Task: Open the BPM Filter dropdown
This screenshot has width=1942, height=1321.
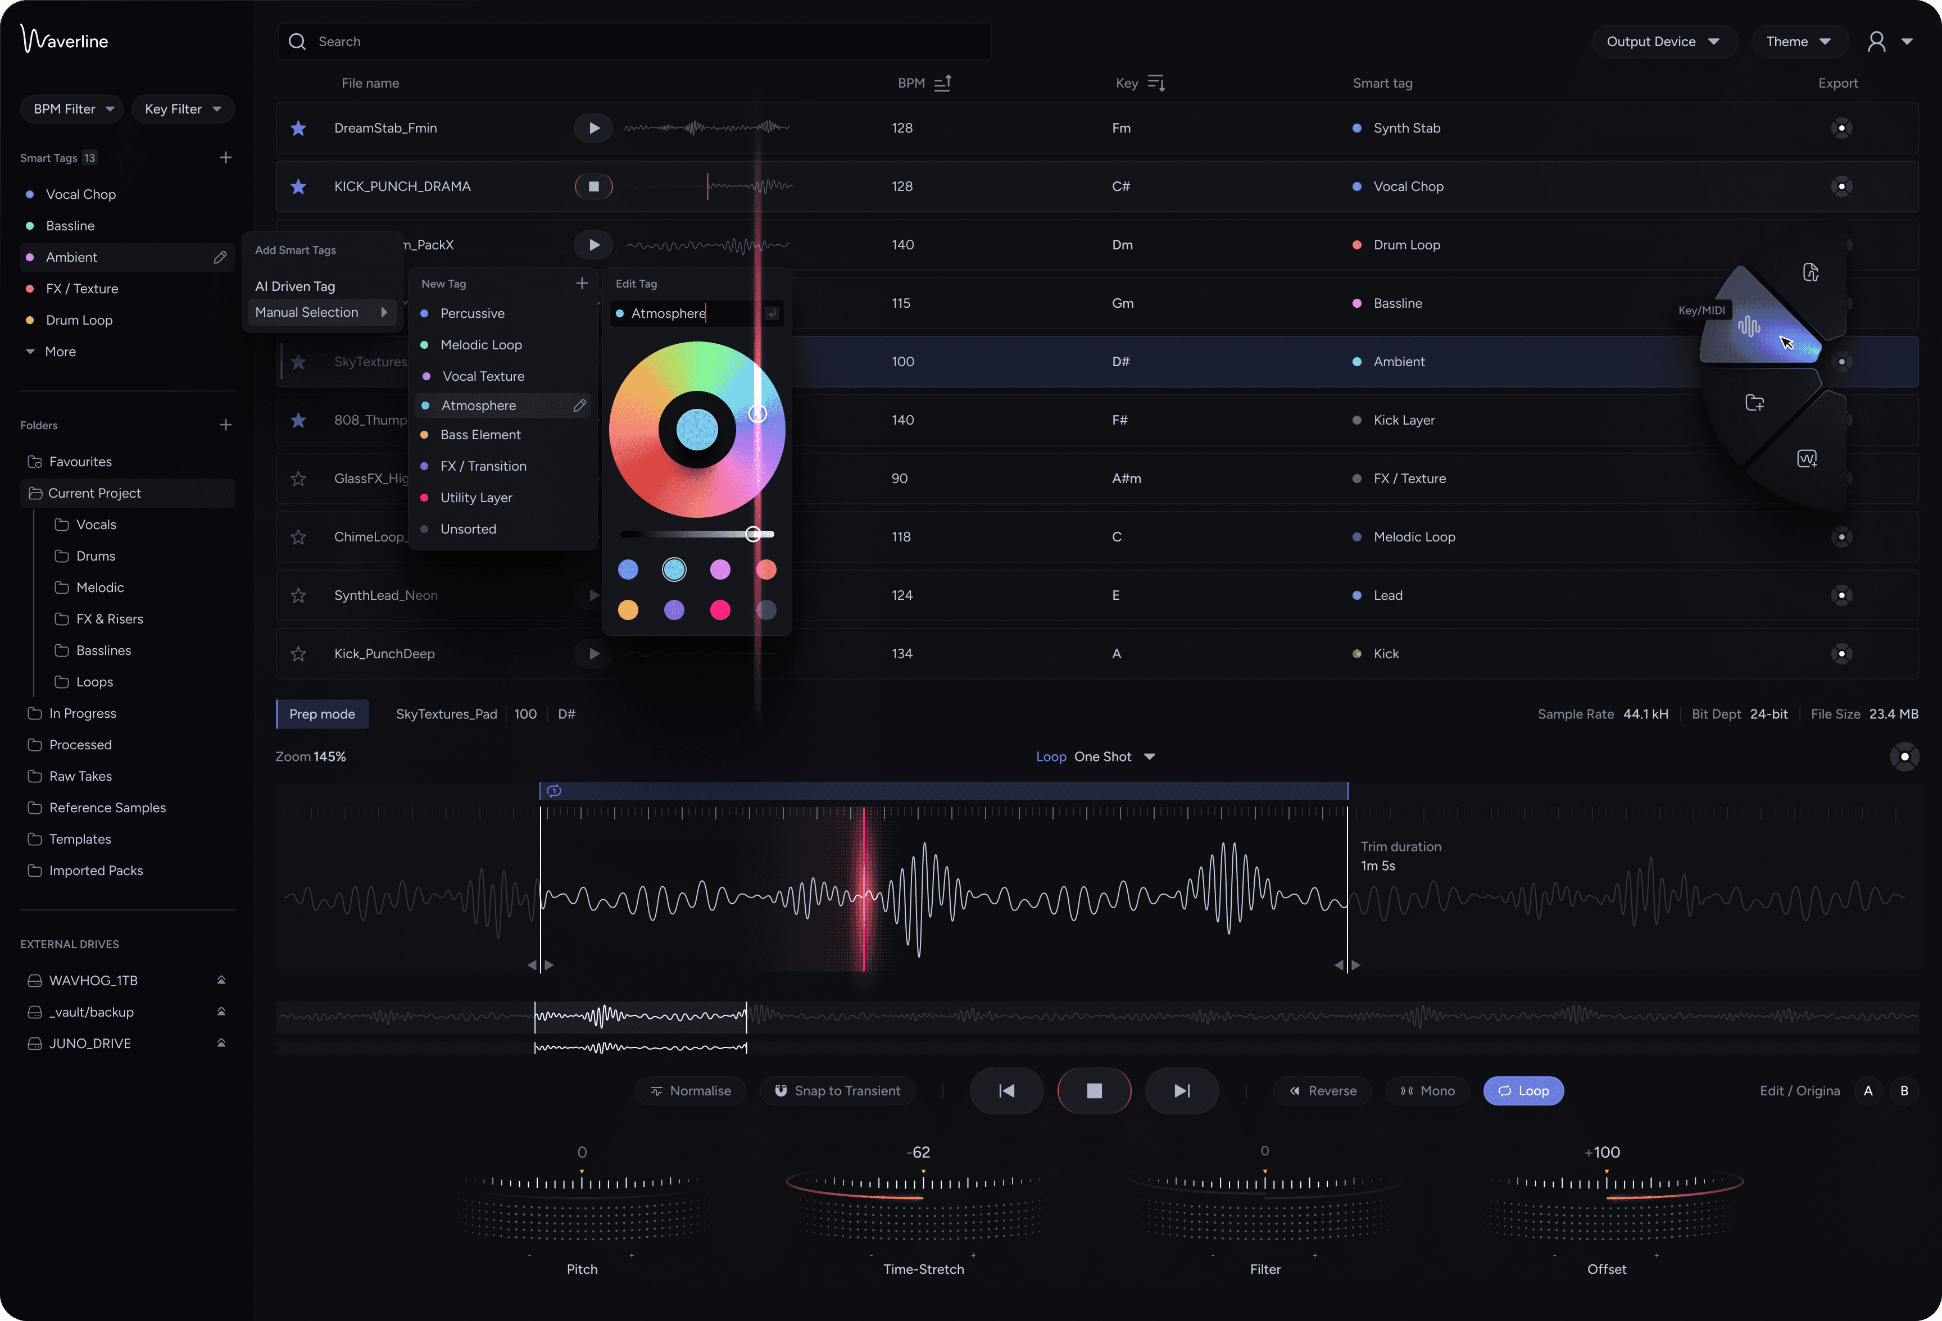Action: pos(72,110)
